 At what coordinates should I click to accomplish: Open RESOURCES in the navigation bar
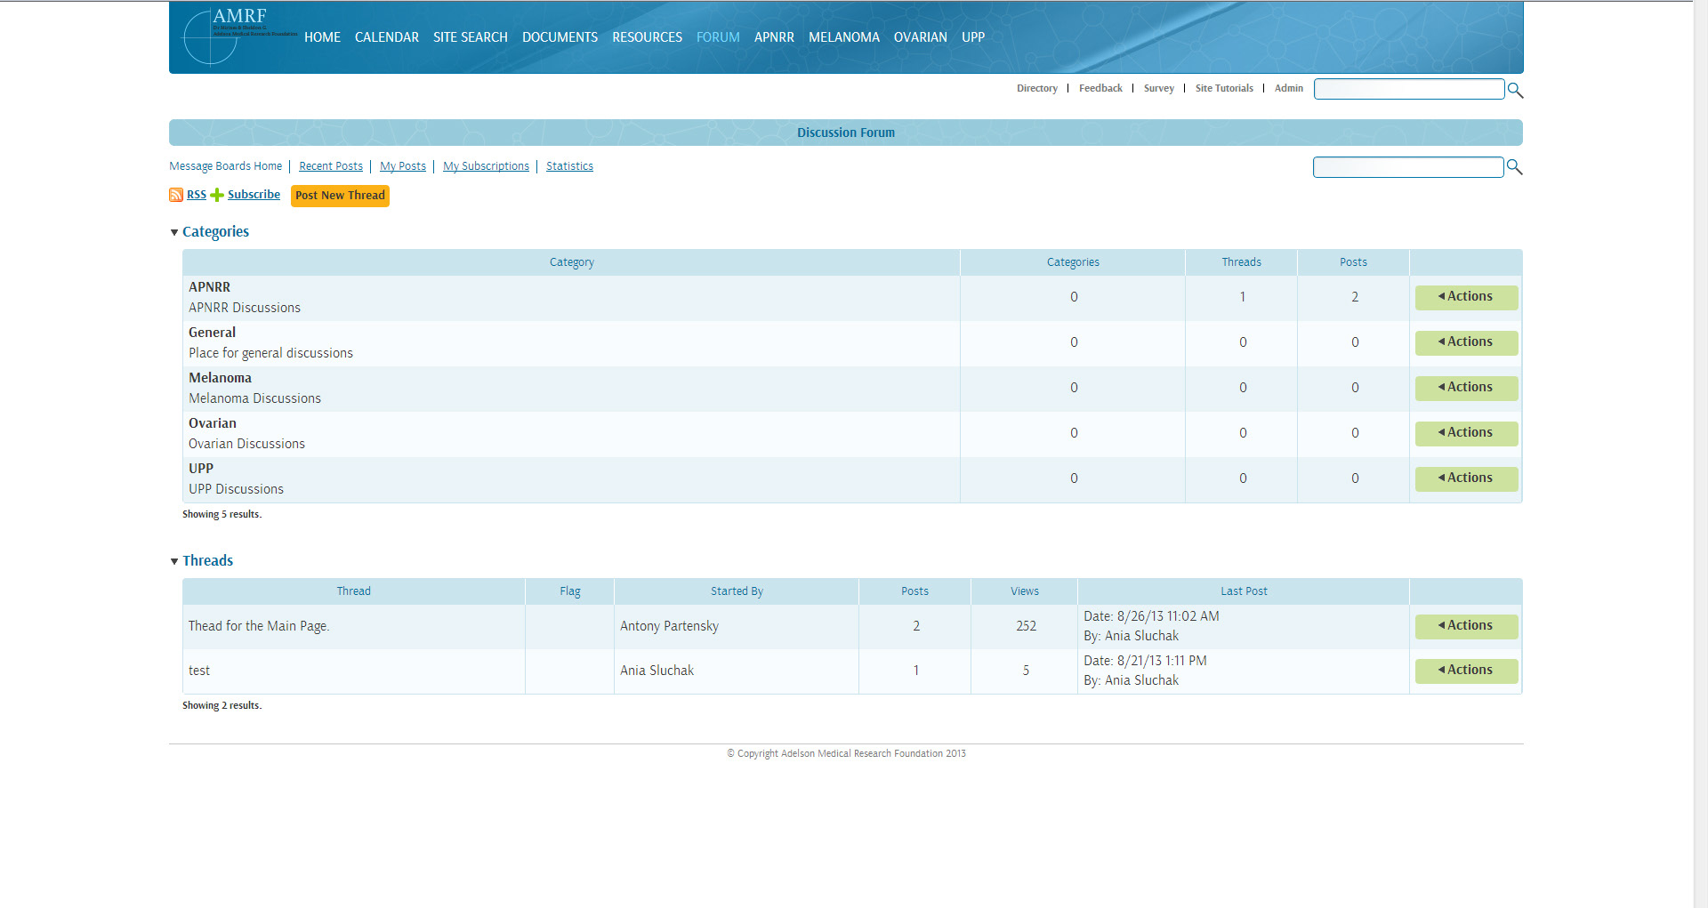pyautogui.click(x=647, y=37)
